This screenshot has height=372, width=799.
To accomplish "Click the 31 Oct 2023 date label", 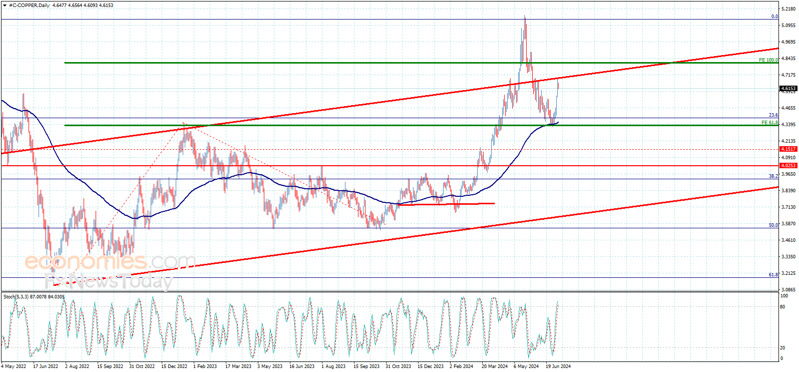I will pos(398,366).
